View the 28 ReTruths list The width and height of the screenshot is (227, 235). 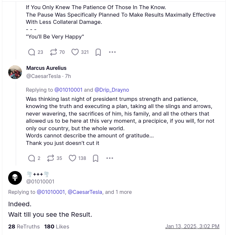(x=24, y=227)
